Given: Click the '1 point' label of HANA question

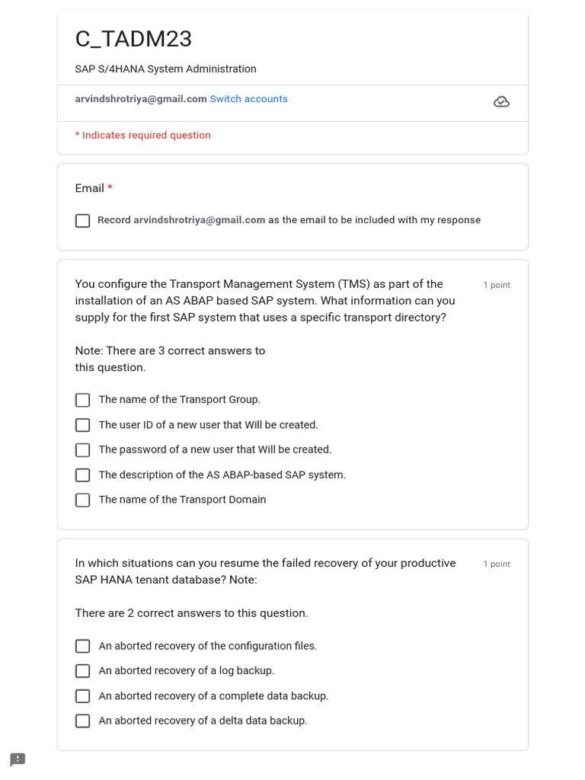Looking at the screenshot, I should (497, 564).
